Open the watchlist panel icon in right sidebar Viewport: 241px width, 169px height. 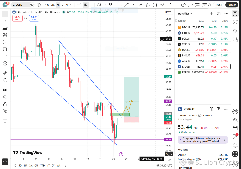235,13
